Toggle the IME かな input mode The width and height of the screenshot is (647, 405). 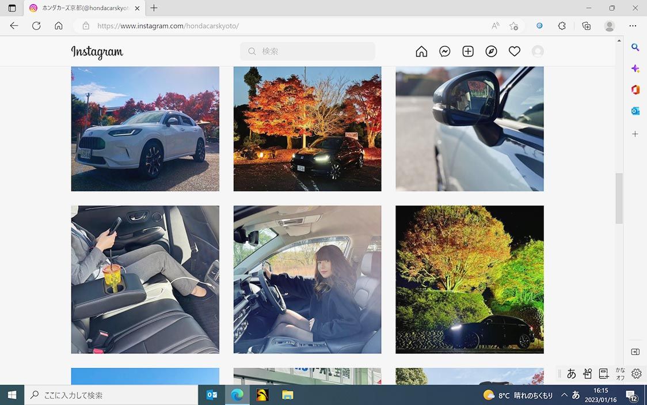620,373
